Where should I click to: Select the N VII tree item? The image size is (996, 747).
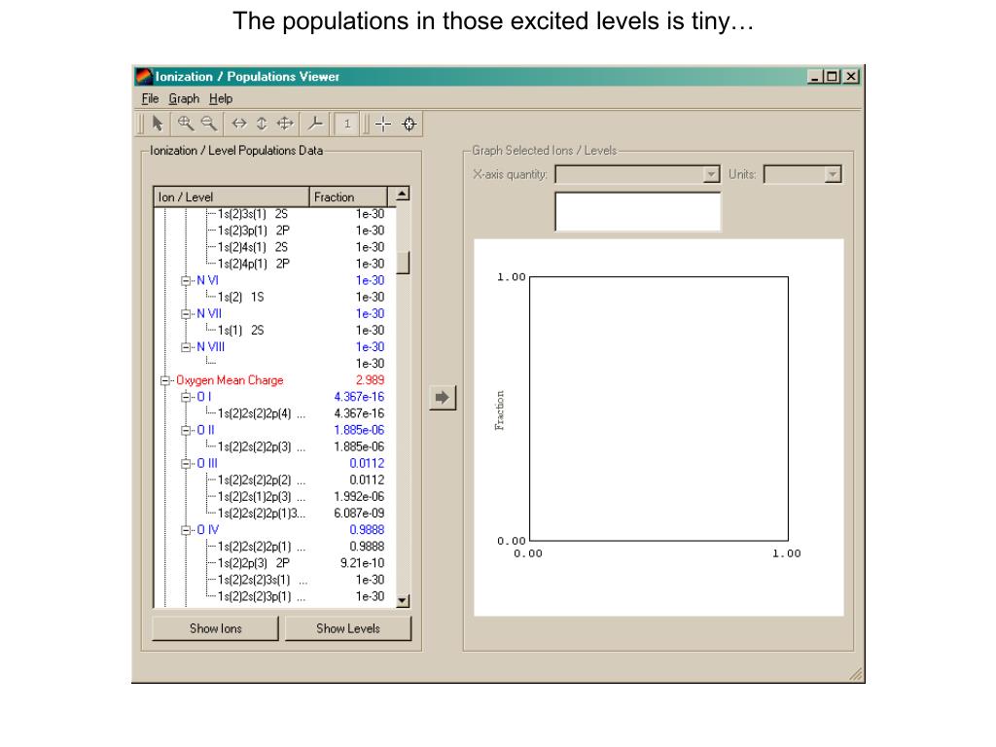(x=209, y=313)
